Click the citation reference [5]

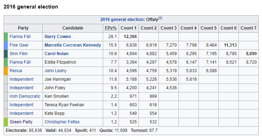pos(160,18)
